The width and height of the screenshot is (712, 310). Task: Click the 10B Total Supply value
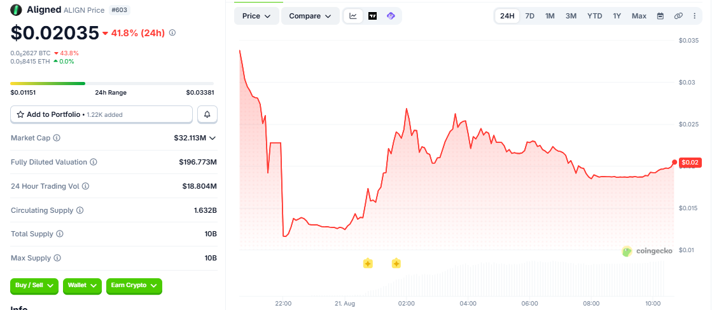click(211, 234)
